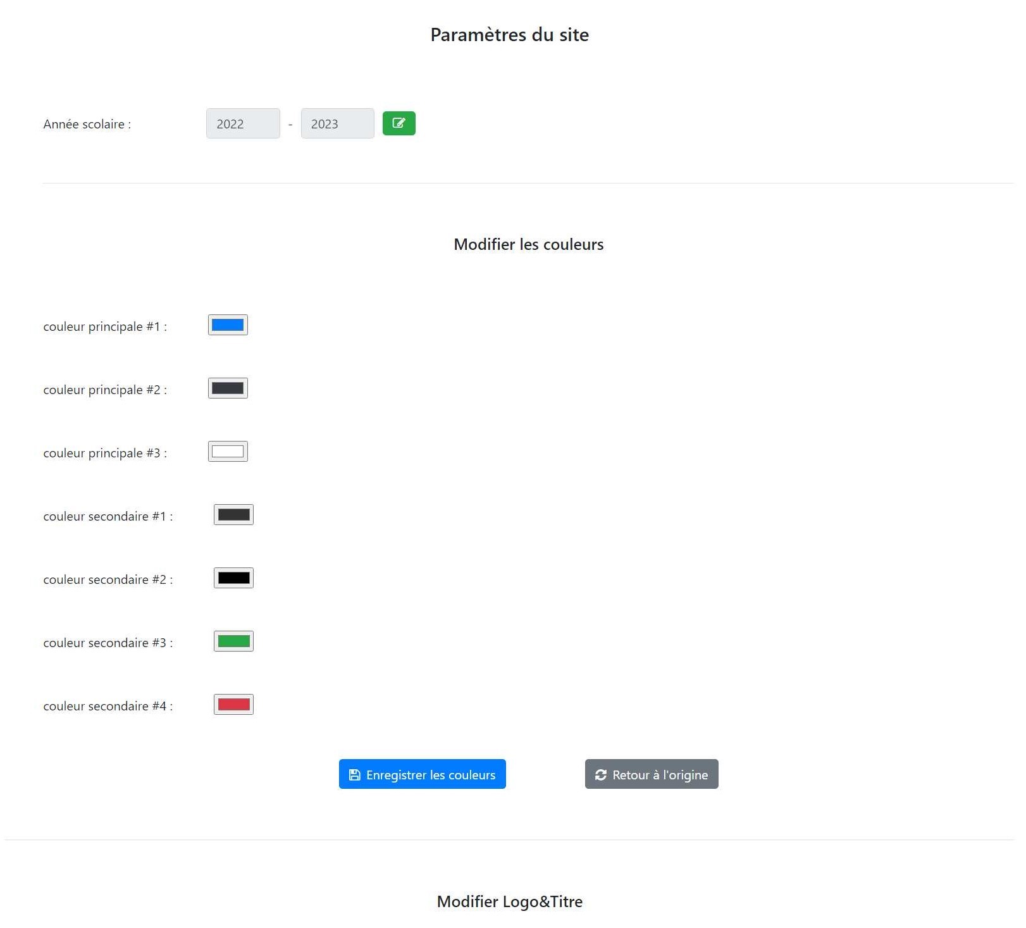Open the white couleur principale #3 swatch
This screenshot has width=1026, height=928.
click(x=228, y=452)
